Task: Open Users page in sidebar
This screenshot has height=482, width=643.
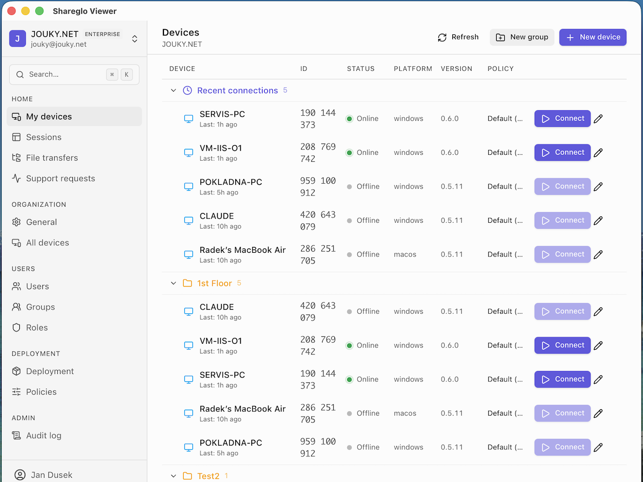Action: (74, 287)
